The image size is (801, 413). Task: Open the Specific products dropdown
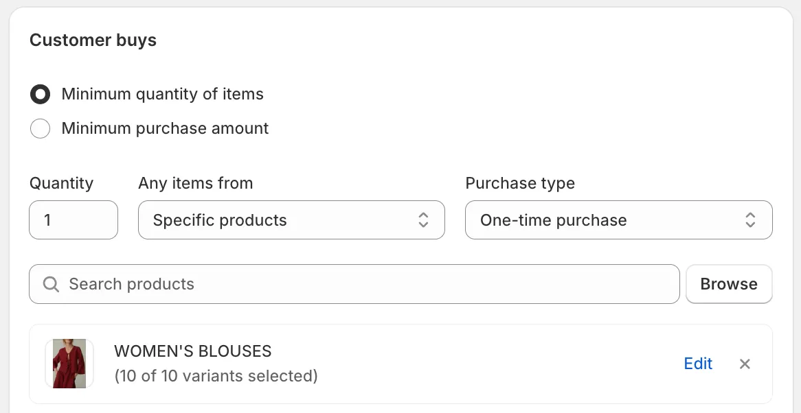click(291, 220)
